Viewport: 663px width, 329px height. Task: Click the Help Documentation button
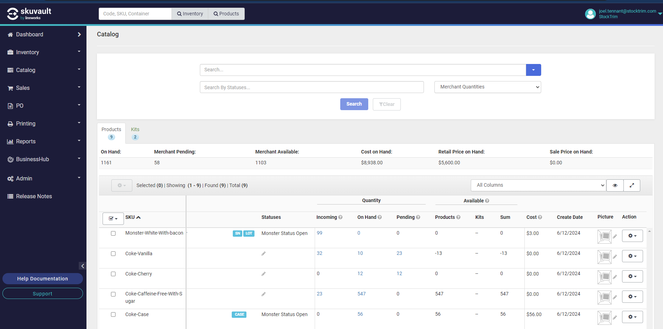click(43, 279)
